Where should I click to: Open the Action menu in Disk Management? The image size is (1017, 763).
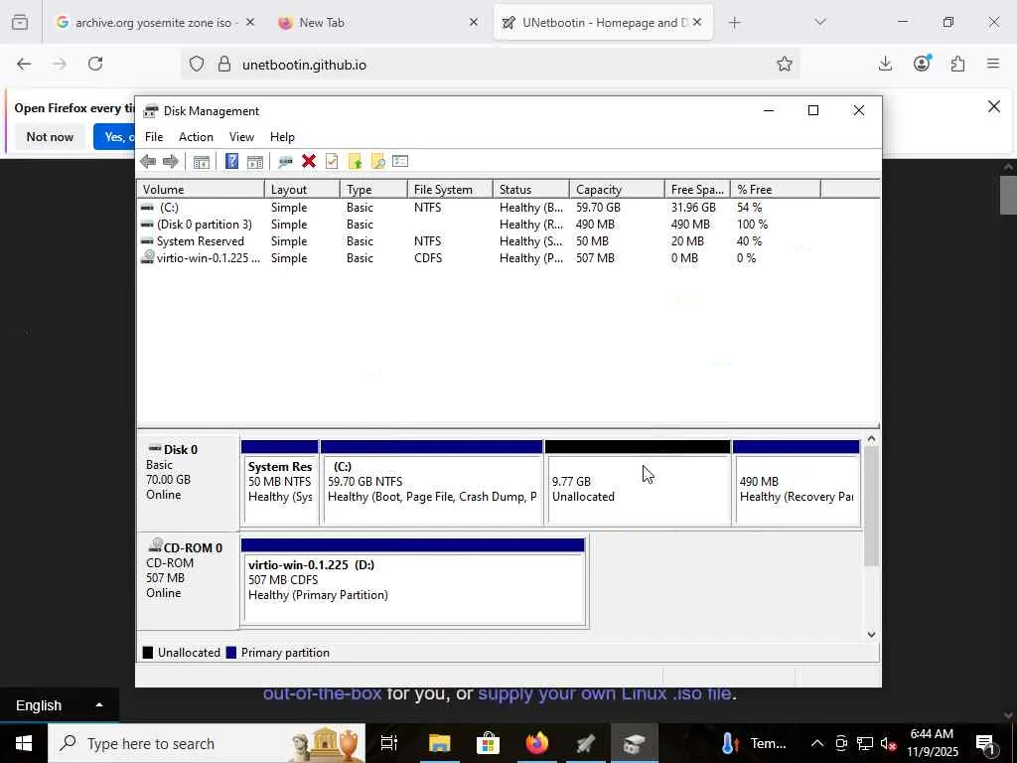(196, 137)
